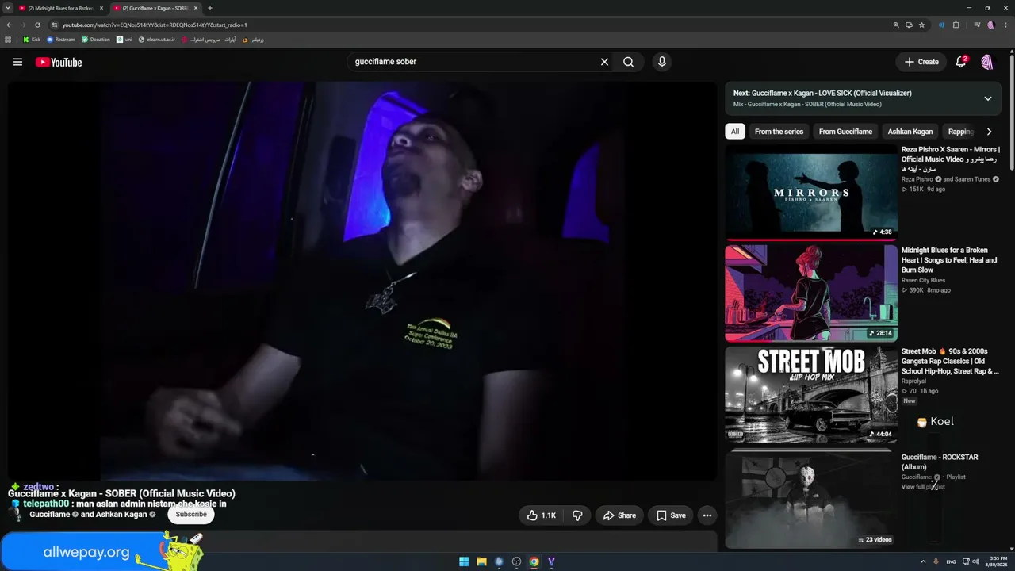This screenshot has height=571, width=1015.
Task: Open the media controls icon in toolbar
Action: 977,25
